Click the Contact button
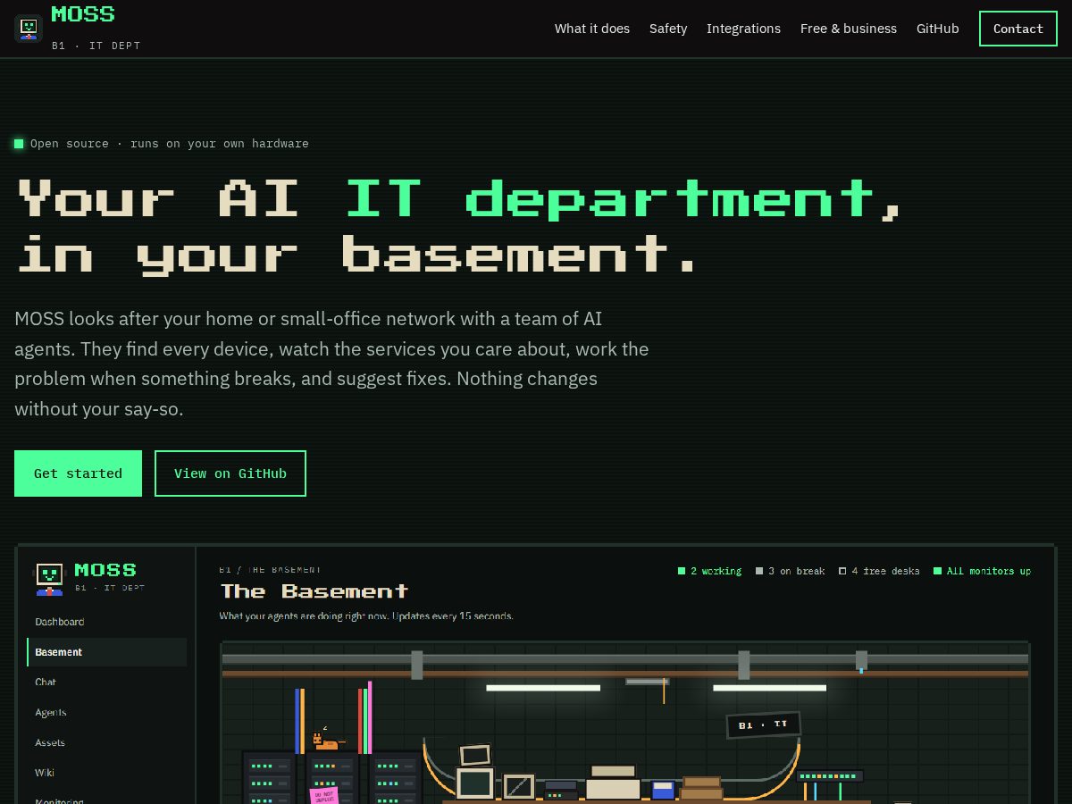1072x804 pixels. click(1018, 29)
